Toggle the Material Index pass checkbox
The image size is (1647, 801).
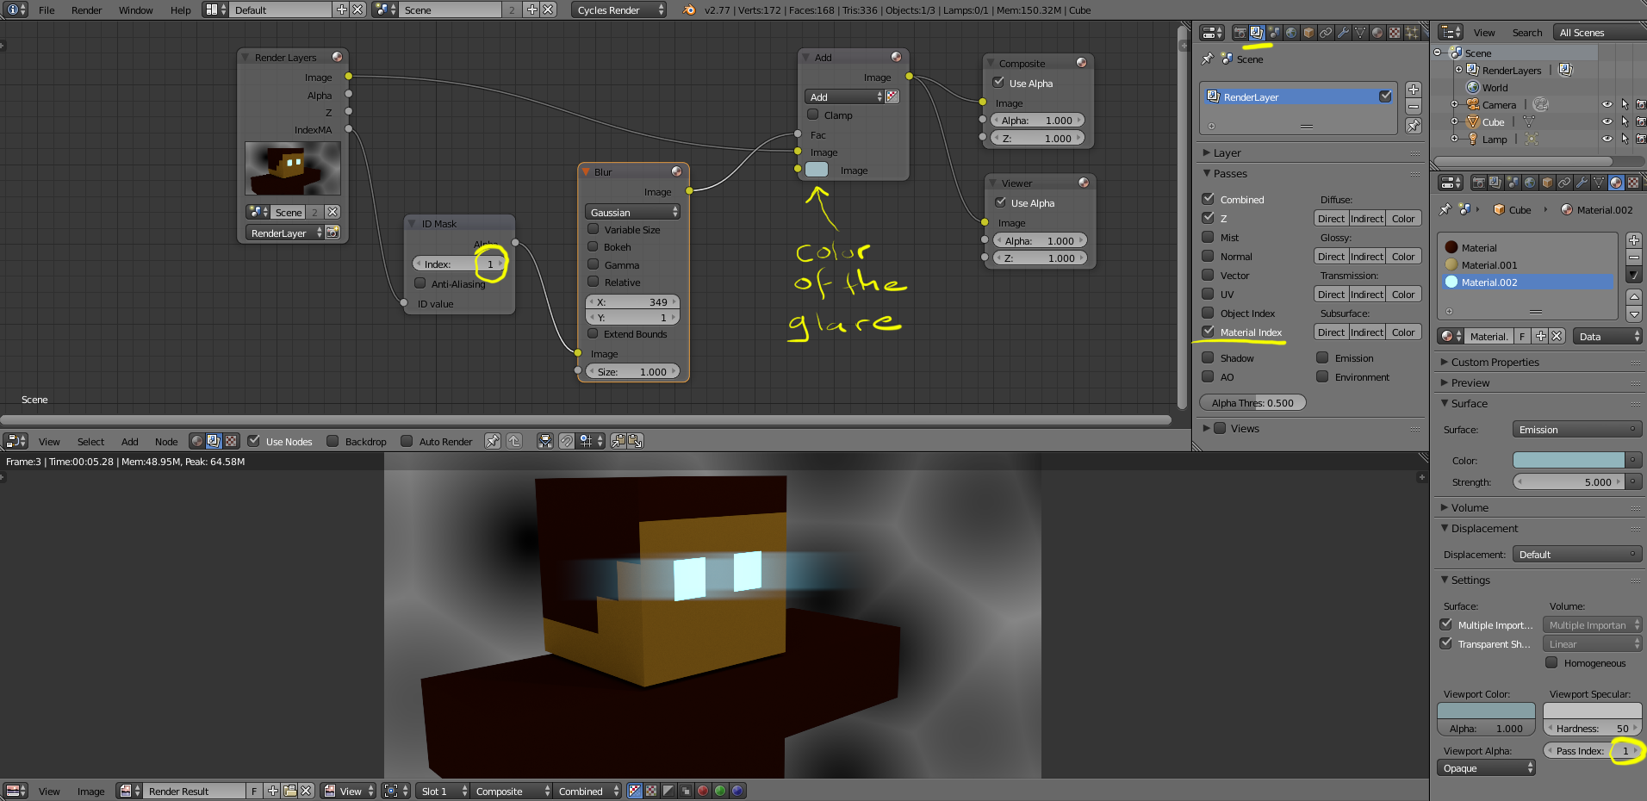click(x=1209, y=332)
